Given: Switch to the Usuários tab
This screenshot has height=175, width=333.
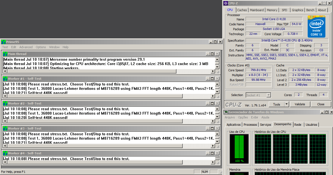Looking at the screenshot, I should click(x=311, y=125).
